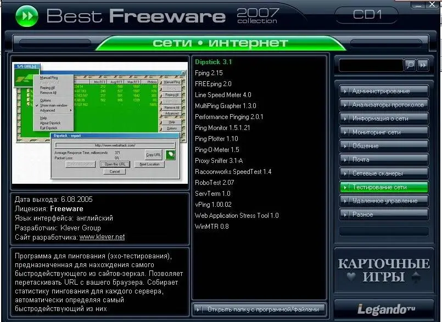Select FREEping 2.0 in the list
Screen dimensions: 442x322
tap(213, 84)
